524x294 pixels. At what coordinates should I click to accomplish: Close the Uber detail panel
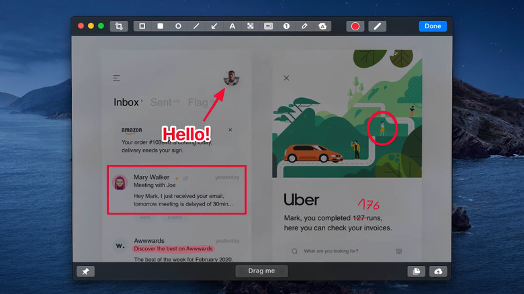click(x=286, y=78)
